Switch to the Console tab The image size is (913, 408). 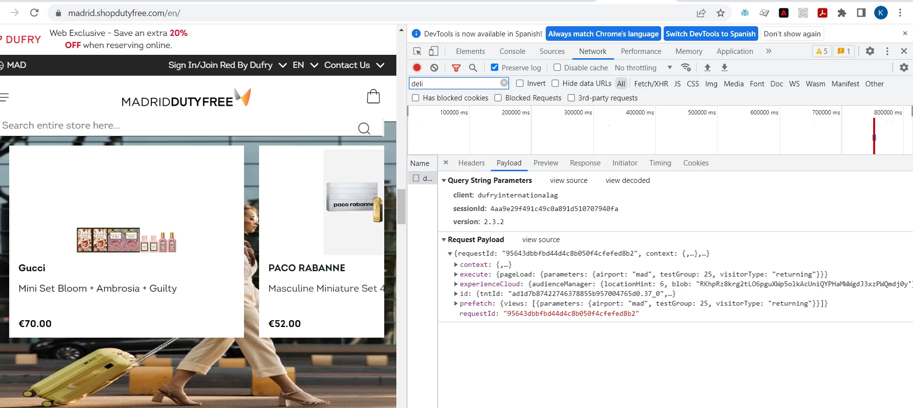click(512, 51)
